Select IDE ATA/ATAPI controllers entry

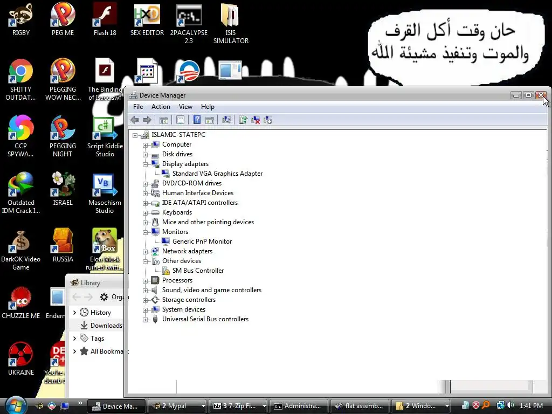click(x=199, y=203)
